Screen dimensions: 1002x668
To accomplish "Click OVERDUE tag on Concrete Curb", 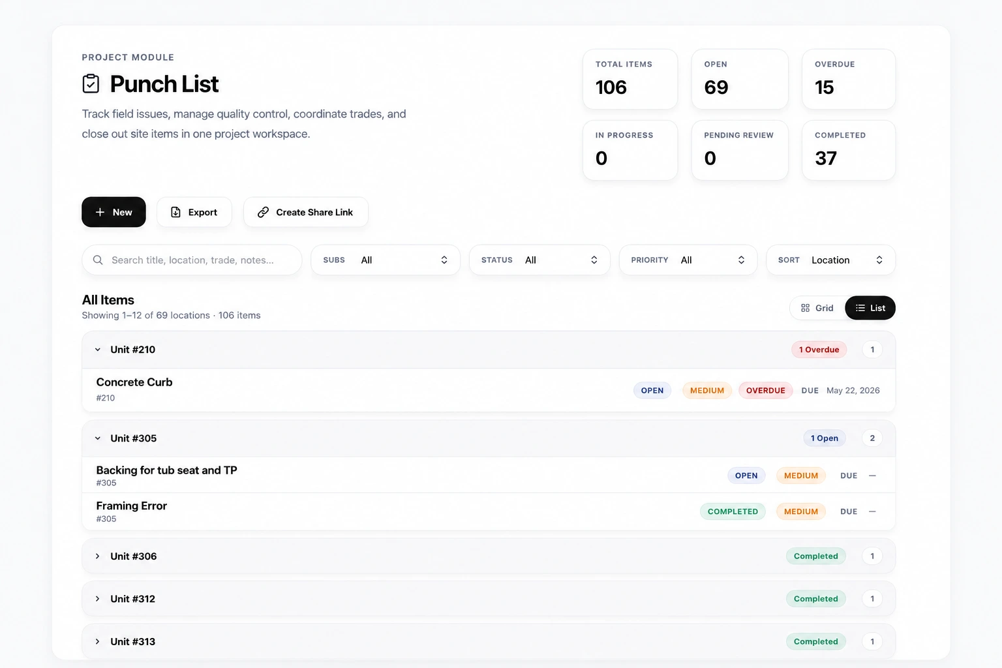I will (x=766, y=391).
